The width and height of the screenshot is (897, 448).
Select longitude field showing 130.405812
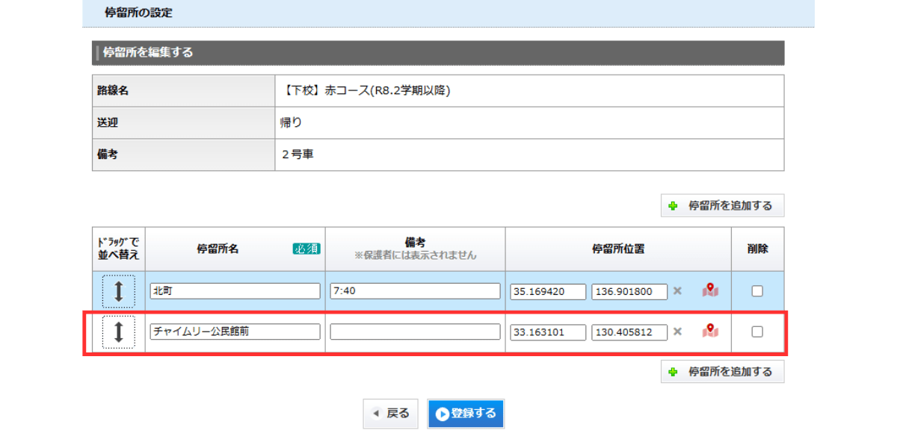click(x=629, y=332)
